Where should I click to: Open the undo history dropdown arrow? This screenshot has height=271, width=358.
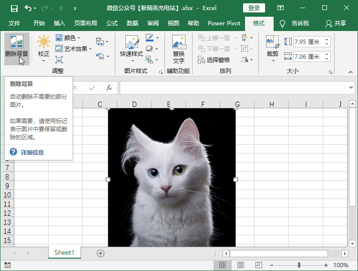35,9
